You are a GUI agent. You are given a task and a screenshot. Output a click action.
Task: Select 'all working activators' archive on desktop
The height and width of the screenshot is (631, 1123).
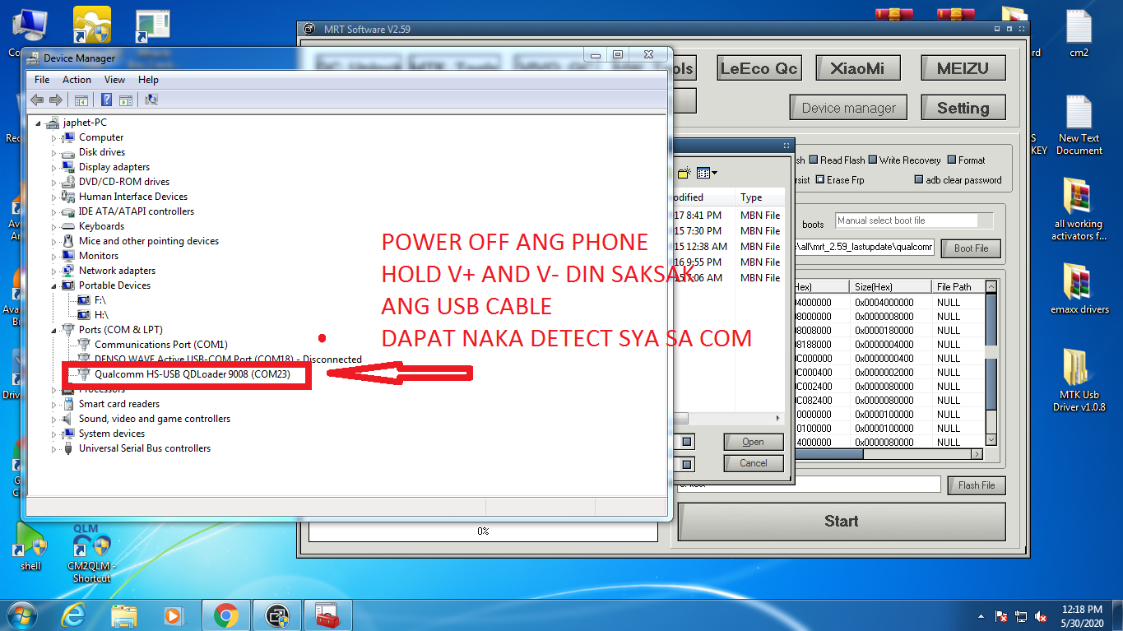click(1078, 209)
